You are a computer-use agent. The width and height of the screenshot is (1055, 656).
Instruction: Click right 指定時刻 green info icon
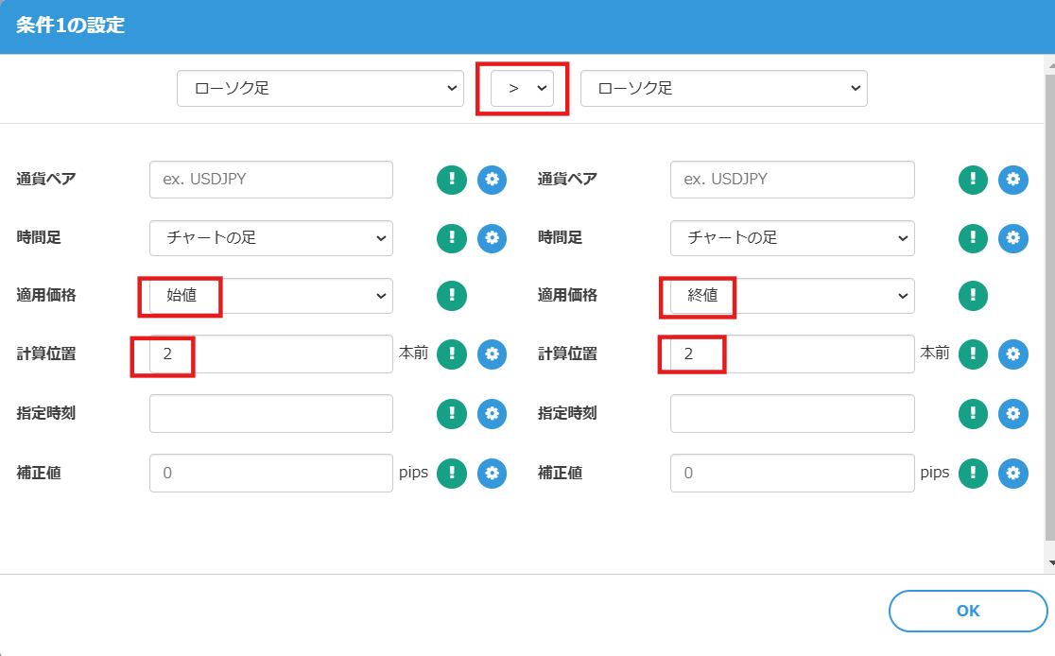tap(974, 413)
